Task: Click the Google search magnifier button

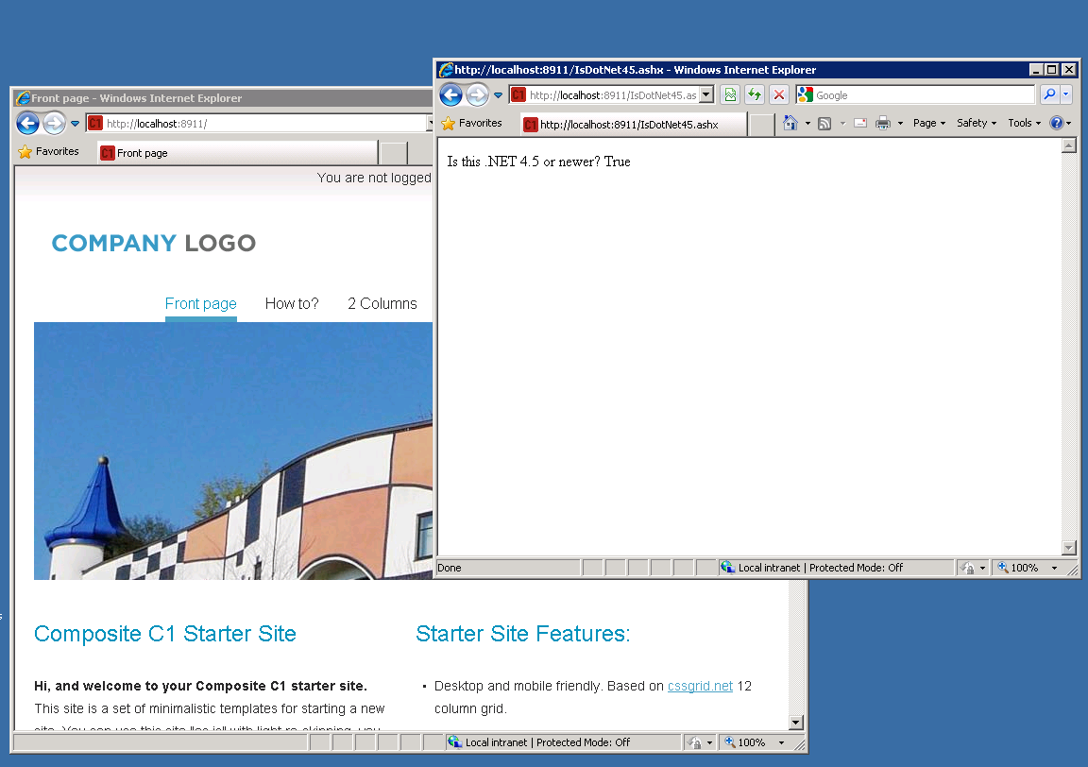Action: tap(1050, 94)
